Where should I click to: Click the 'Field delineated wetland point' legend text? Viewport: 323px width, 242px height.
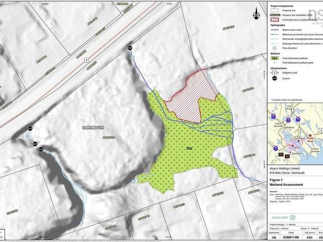(298, 63)
